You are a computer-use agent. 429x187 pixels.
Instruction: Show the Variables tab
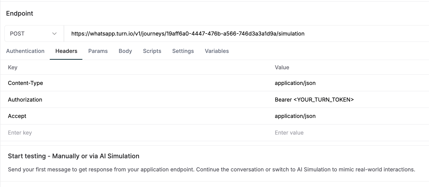point(217,51)
